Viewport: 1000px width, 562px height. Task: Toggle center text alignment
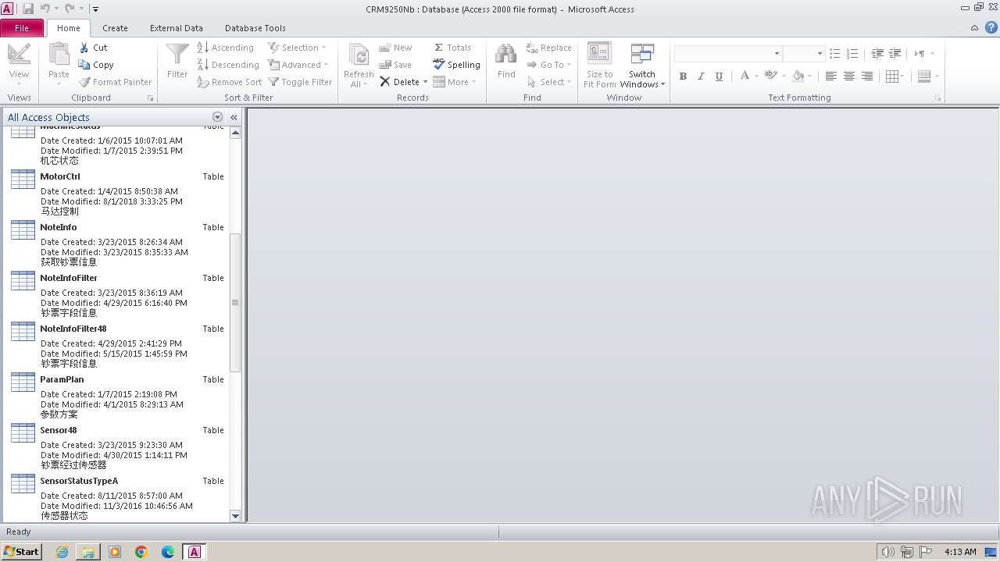(849, 76)
